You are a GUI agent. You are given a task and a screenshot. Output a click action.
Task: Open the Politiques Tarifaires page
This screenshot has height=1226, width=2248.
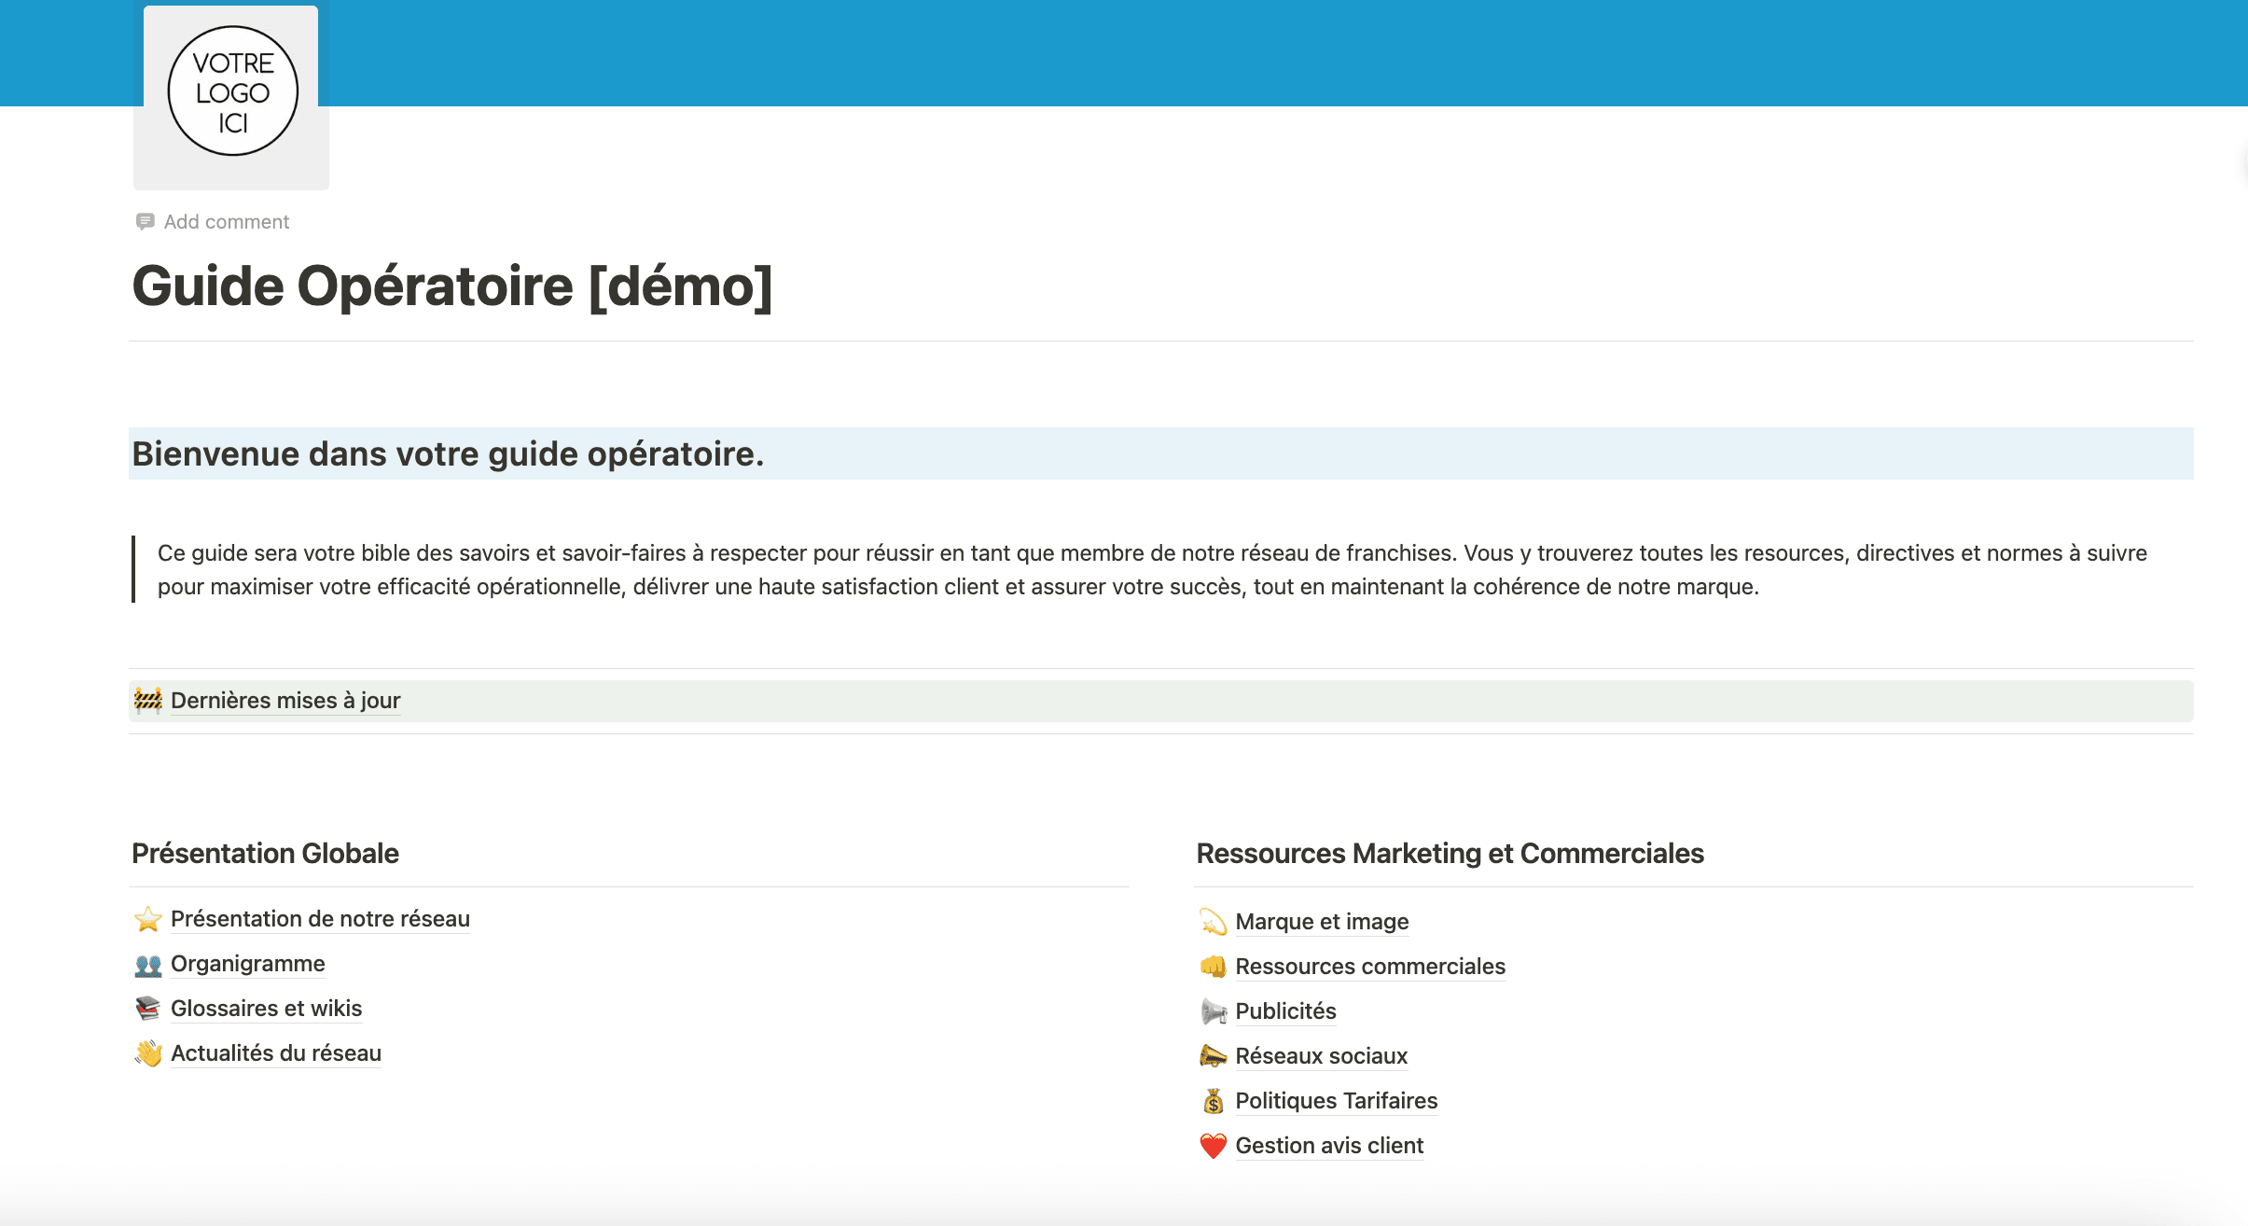[x=1336, y=1101]
